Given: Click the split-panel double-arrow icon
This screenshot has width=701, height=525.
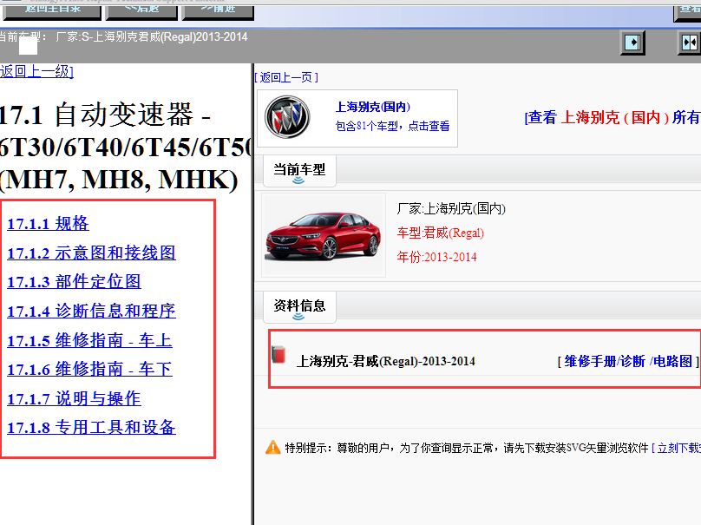Looking at the screenshot, I should coord(690,43).
